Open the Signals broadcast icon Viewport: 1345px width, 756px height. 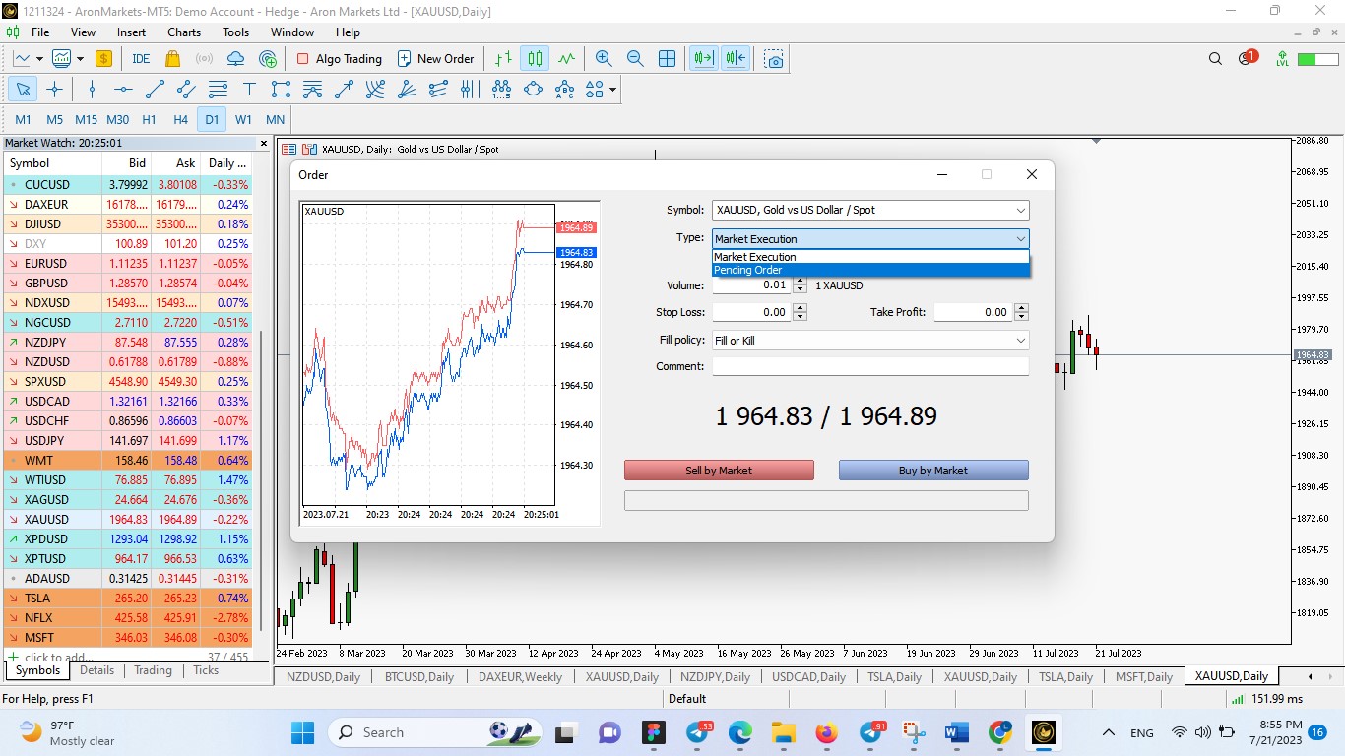[205, 59]
